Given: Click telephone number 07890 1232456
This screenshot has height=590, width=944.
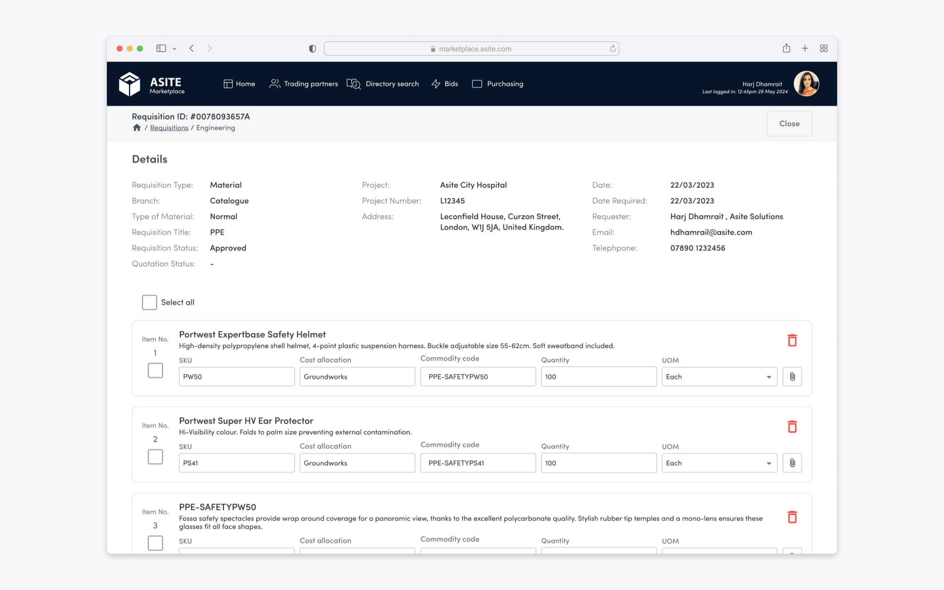Looking at the screenshot, I should point(698,248).
